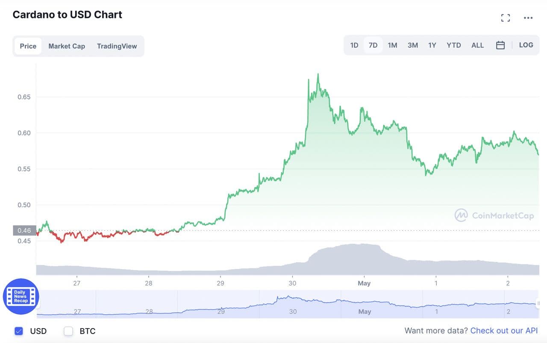Image resolution: width=547 pixels, height=343 pixels.
Task: Open the three-dot more options menu
Action: 528,18
